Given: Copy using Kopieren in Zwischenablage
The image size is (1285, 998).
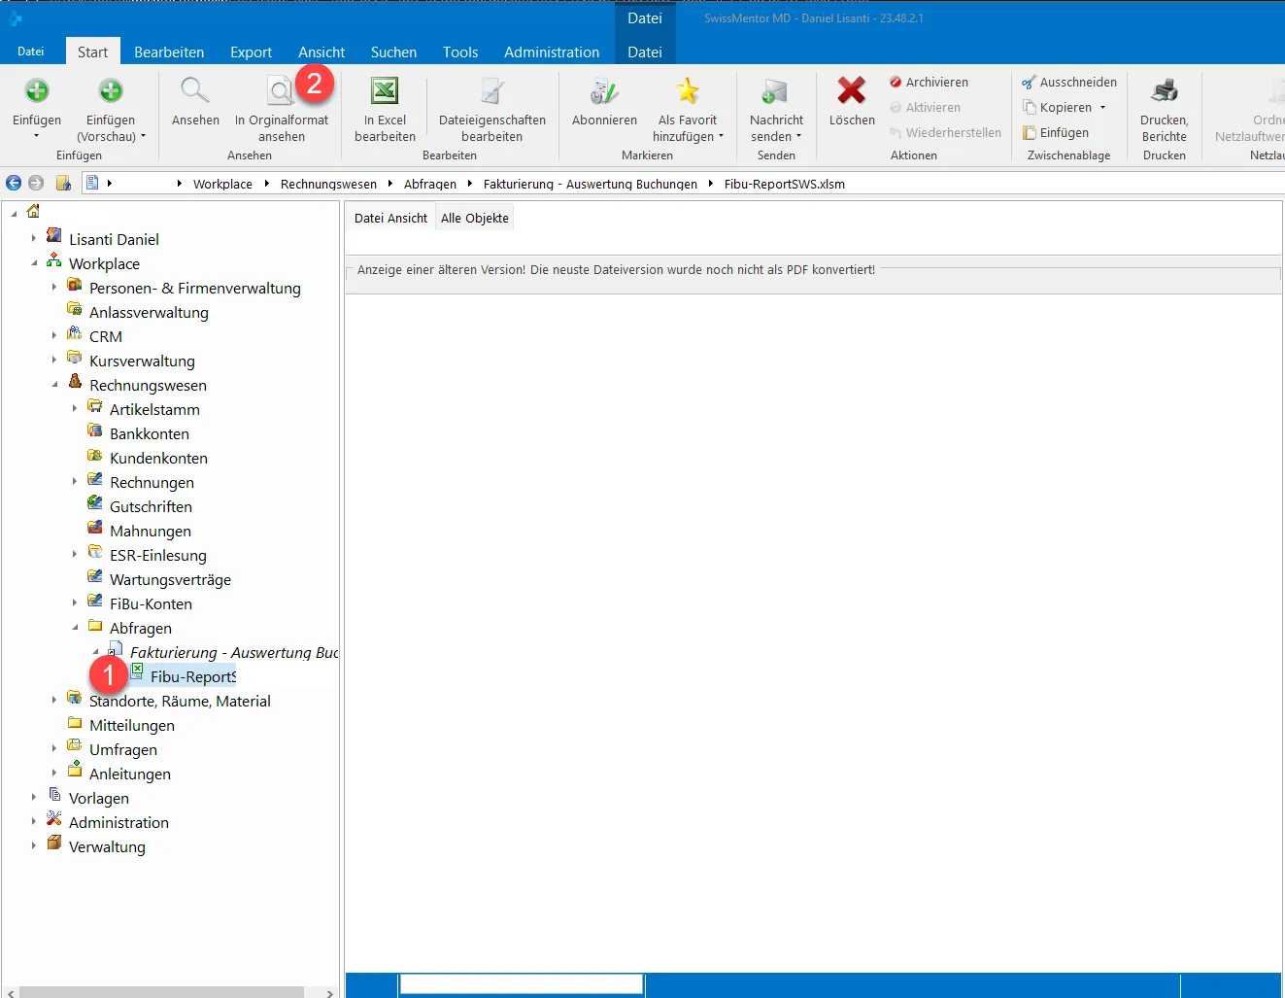Looking at the screenshot, I should pos(1057,108).
